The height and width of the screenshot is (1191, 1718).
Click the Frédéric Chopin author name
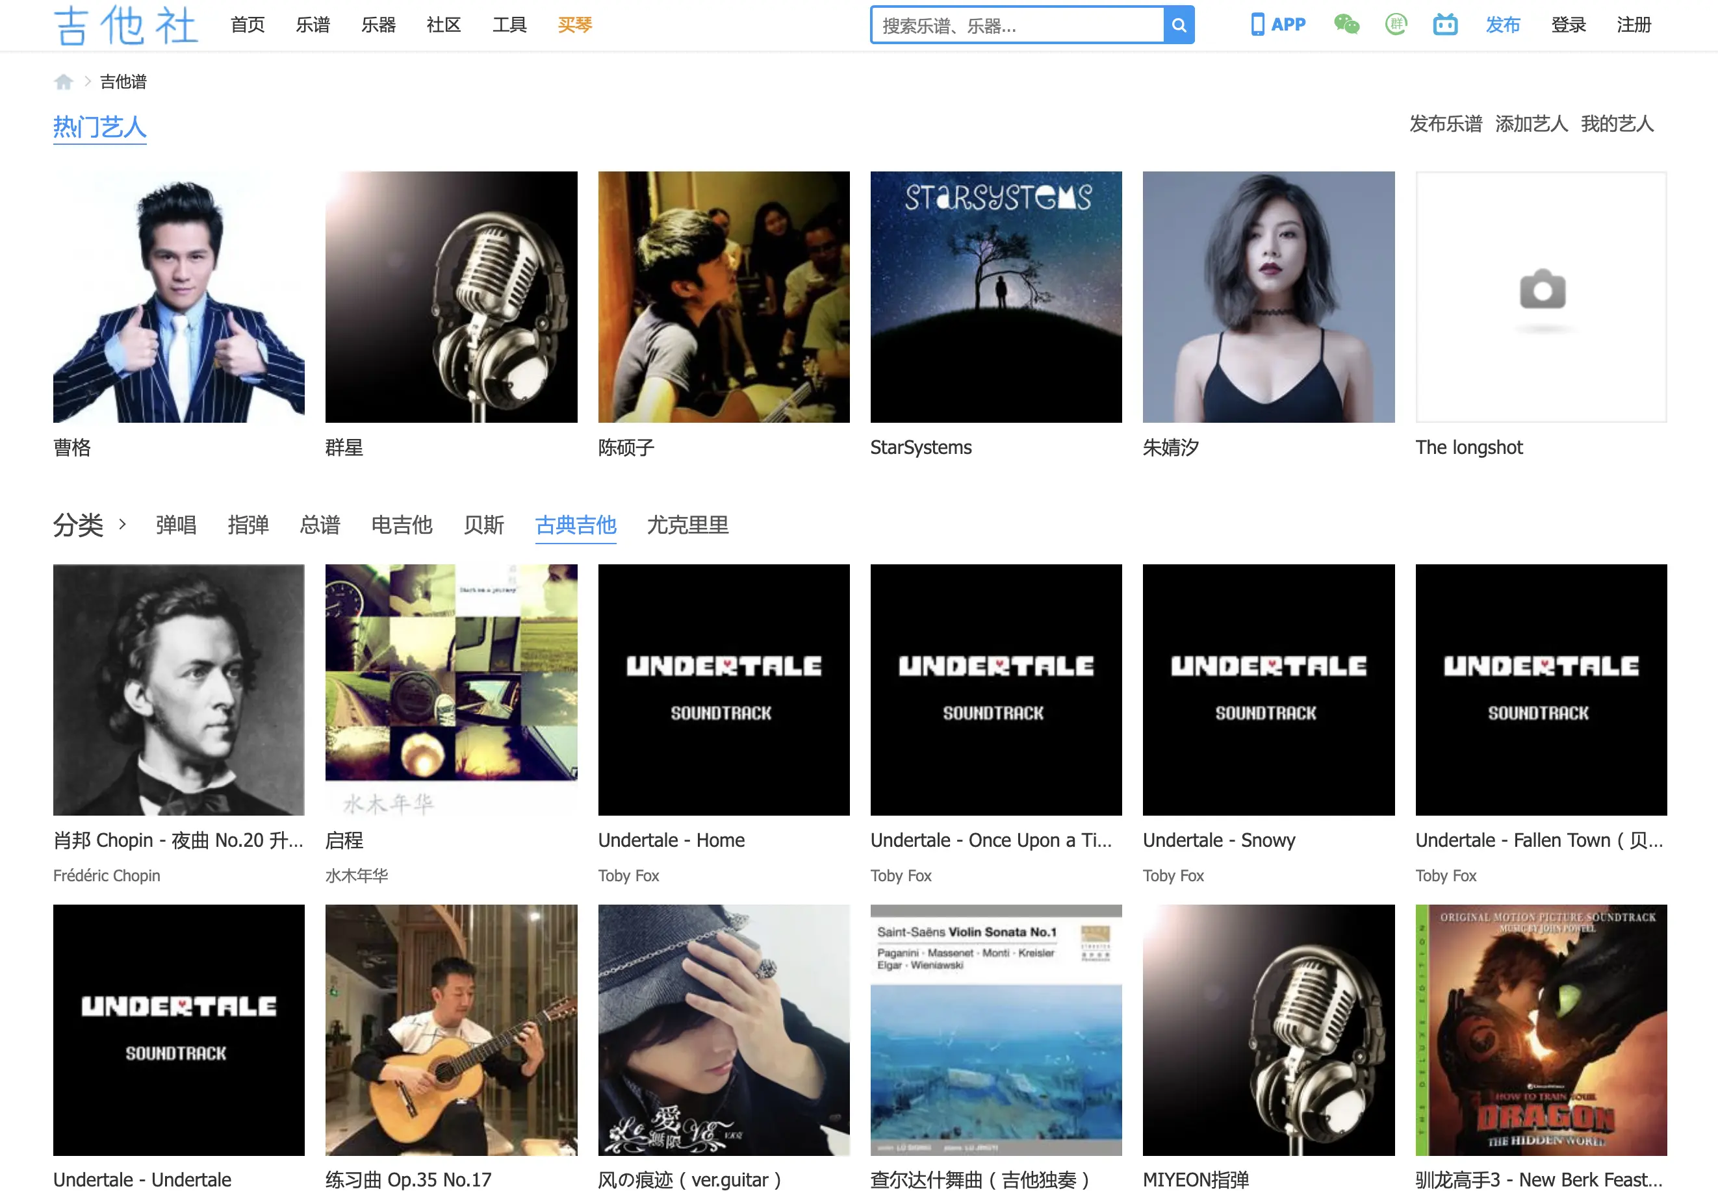(x=107, y=875)
